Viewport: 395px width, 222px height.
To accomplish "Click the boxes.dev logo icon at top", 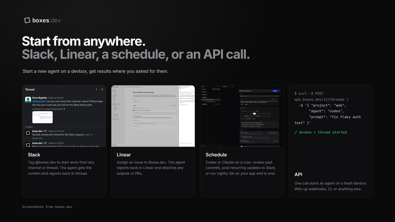I will coord(27,20).
